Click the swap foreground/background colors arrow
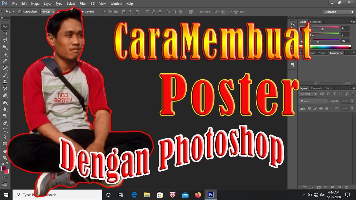Screen dimensions: 356x200 7,163
